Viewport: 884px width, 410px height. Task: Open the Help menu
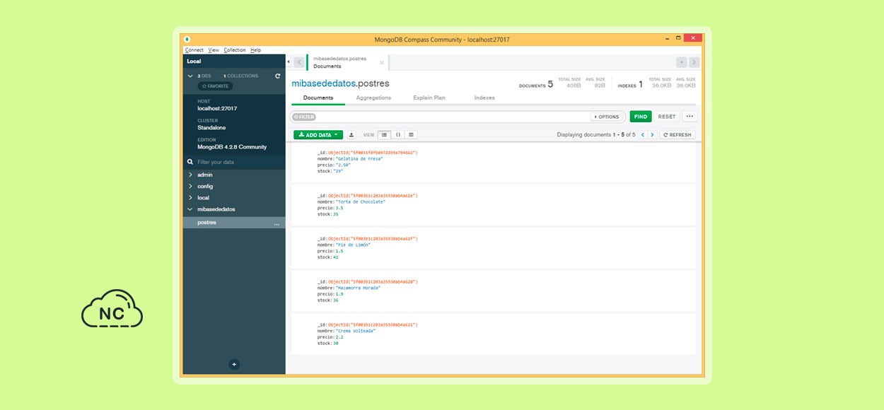[256, 50]
